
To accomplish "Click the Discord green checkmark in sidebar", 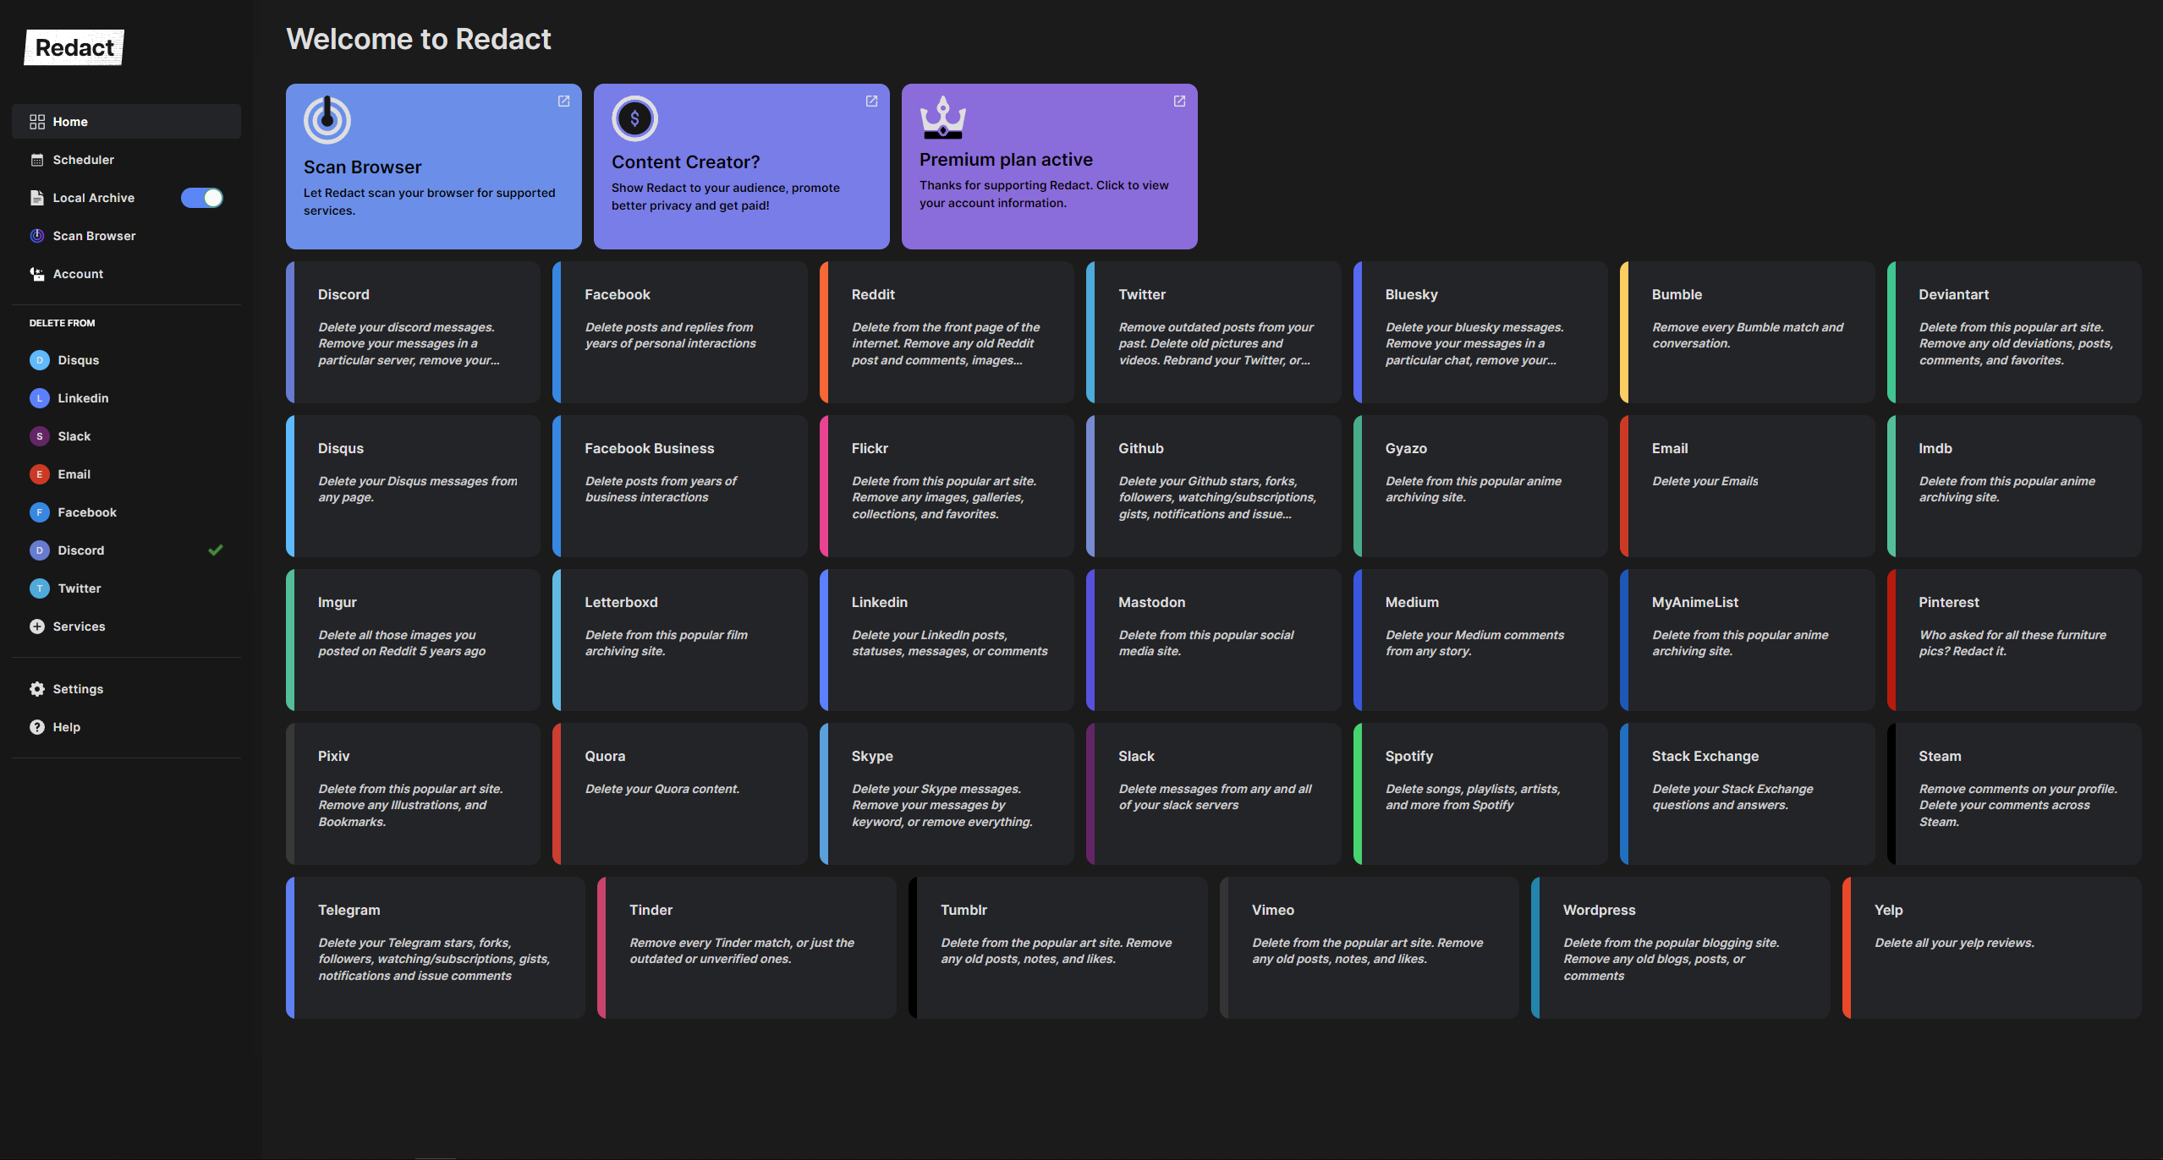I will (216, 550).
